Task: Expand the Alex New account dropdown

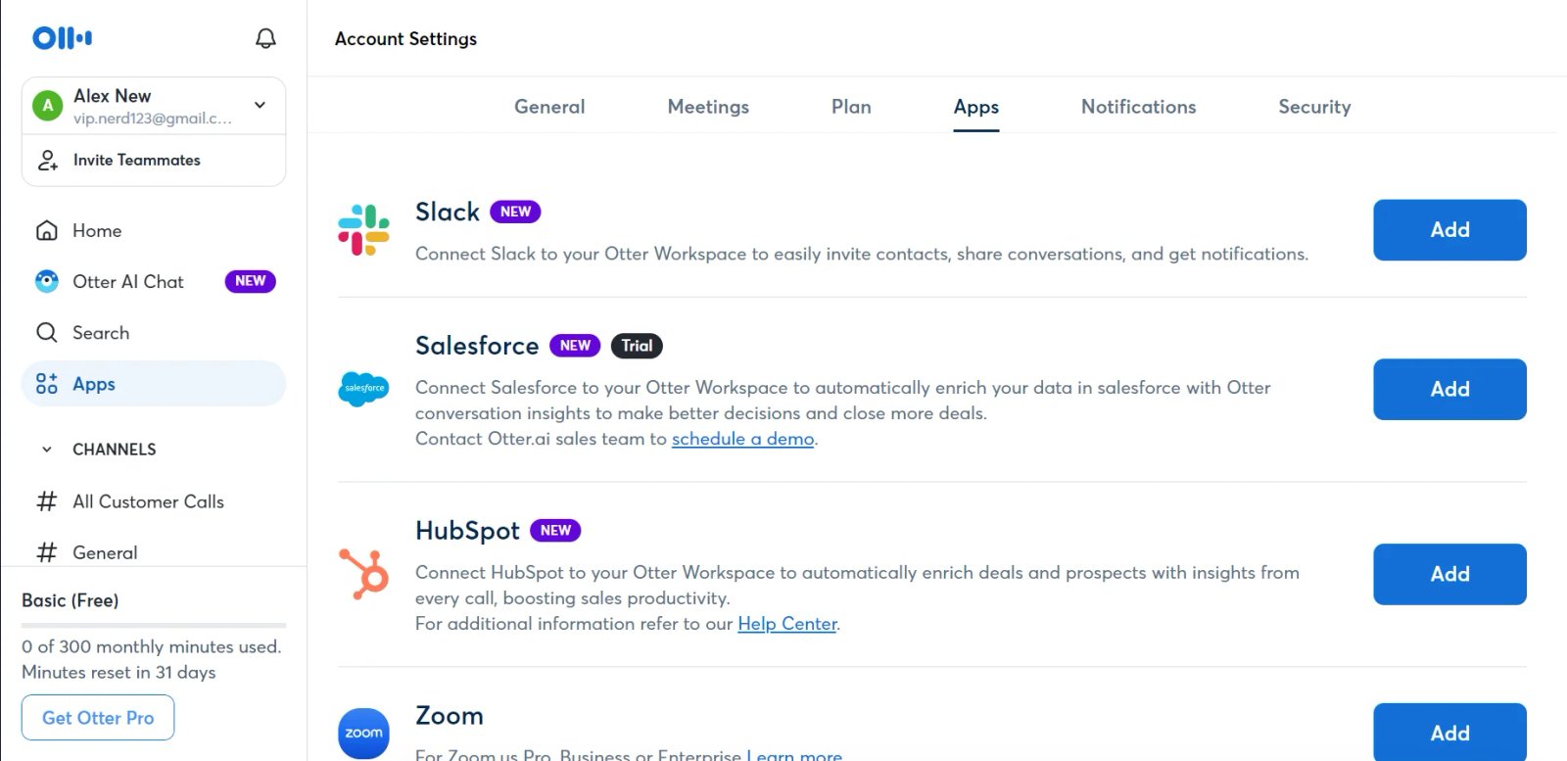Action: [x=260, y=105]
